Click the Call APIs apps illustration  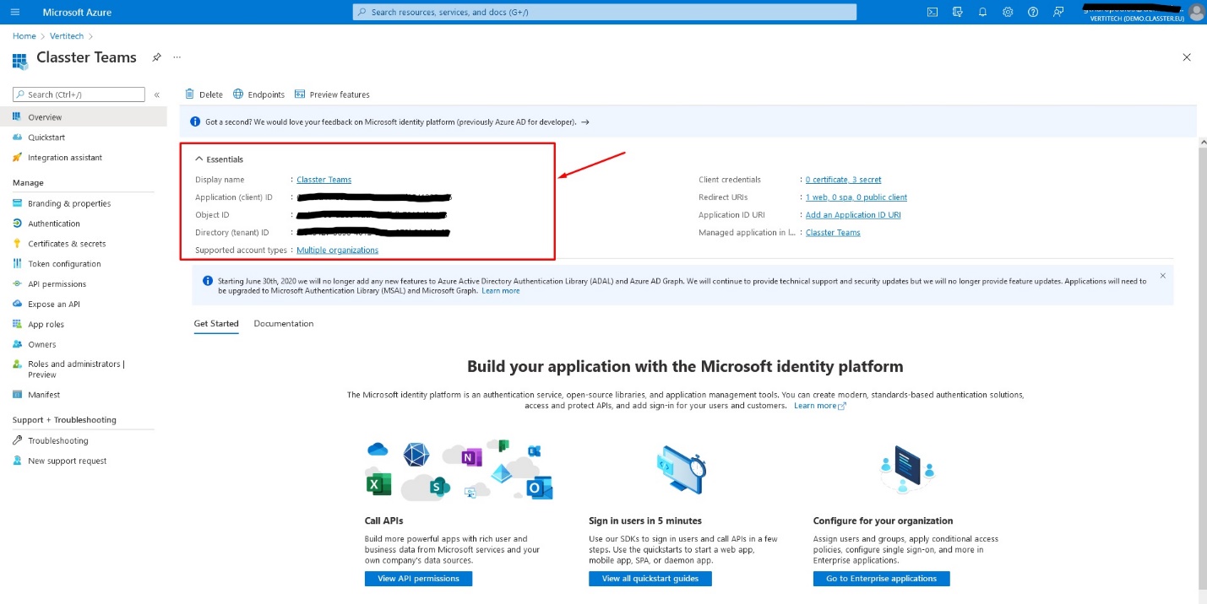pos(459,470)
